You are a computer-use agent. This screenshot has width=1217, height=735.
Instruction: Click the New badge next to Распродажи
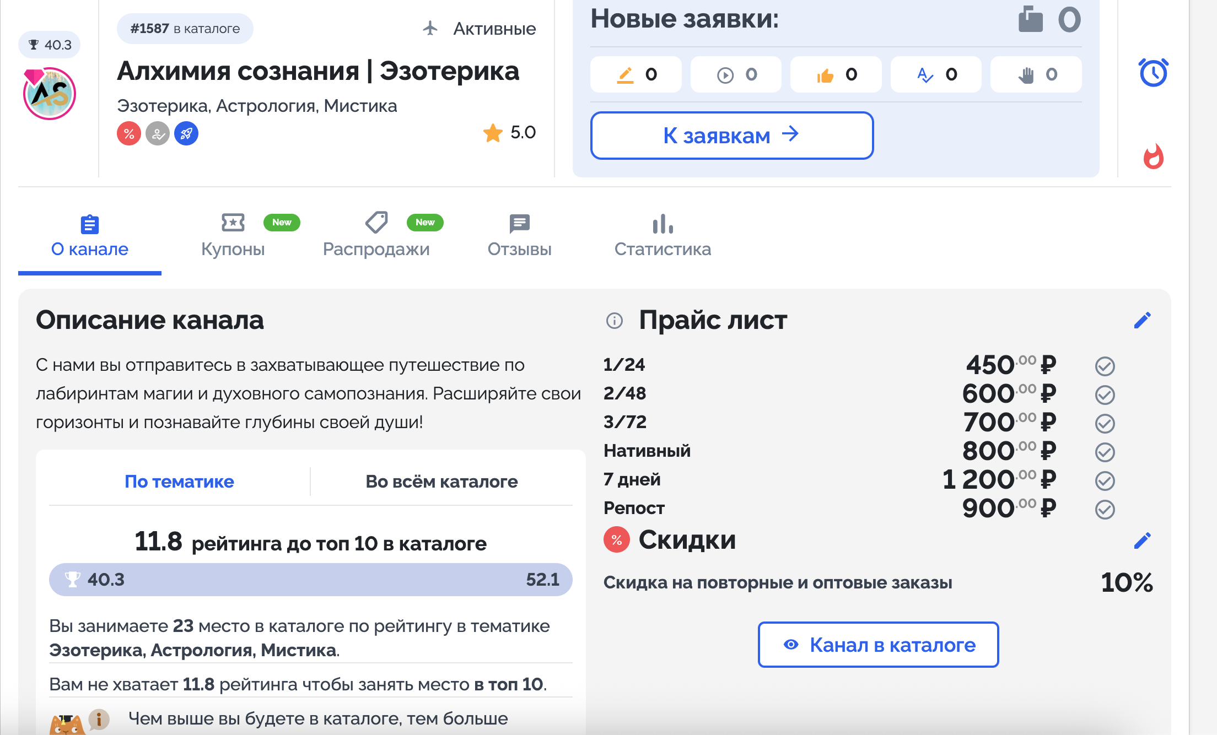tap(425, 222)
